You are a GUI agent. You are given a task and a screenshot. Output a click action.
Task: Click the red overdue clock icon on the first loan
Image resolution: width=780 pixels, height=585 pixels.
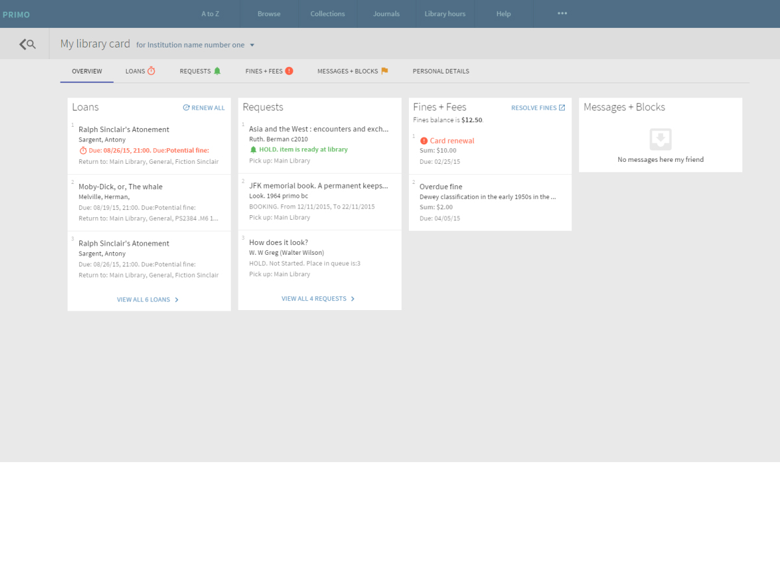pyautogui.click(x=83, y=151)
